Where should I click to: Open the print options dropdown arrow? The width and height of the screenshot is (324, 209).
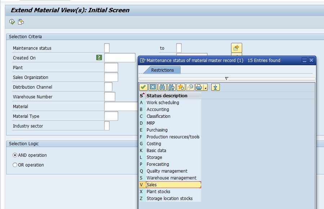(205, 87)
